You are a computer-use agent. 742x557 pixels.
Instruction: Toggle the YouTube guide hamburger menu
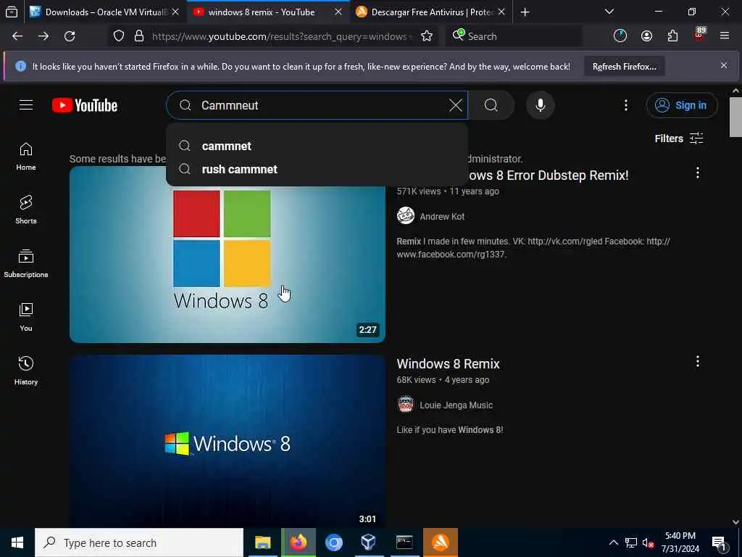26,105
